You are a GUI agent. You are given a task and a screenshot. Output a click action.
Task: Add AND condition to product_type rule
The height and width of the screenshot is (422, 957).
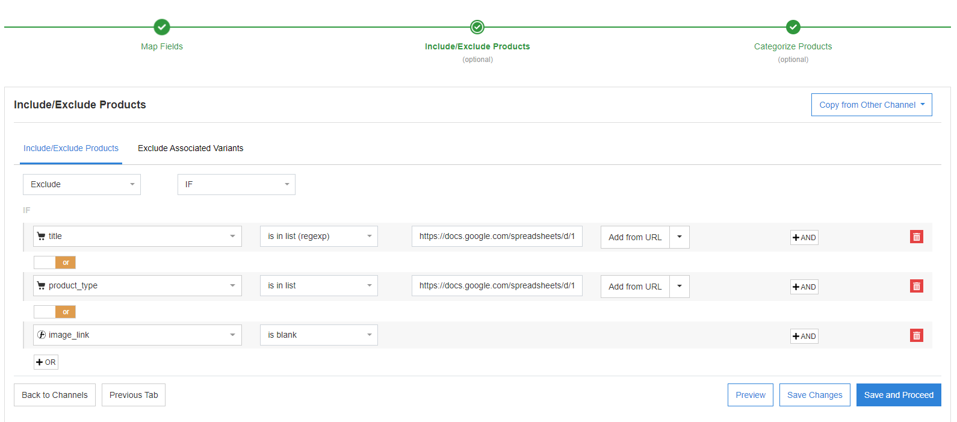click(x=804, y=287)
